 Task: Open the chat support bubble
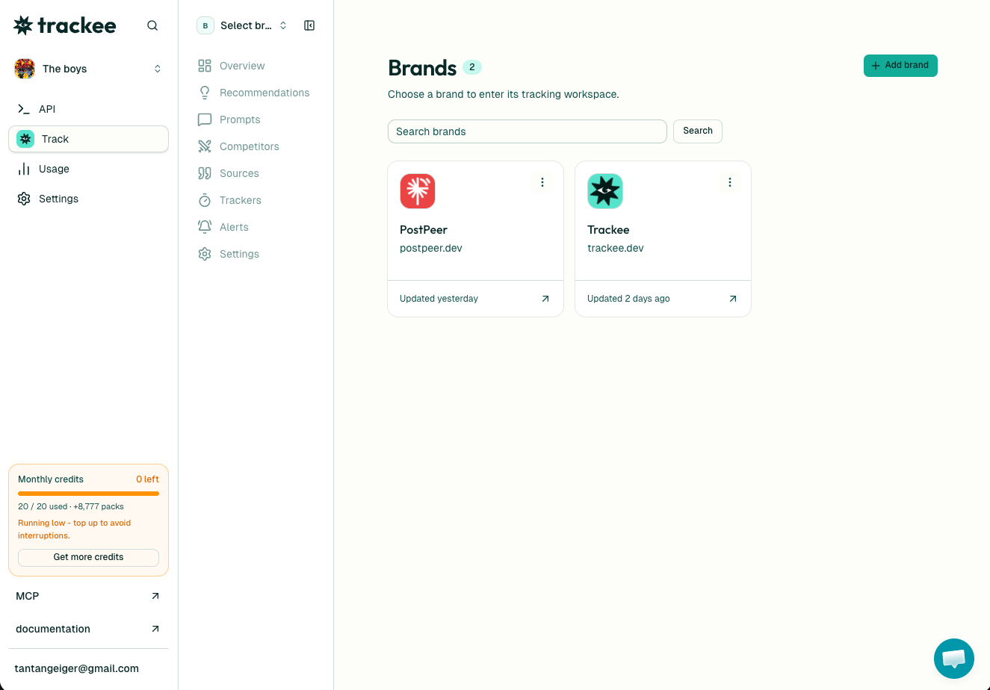tap(954, 659)
